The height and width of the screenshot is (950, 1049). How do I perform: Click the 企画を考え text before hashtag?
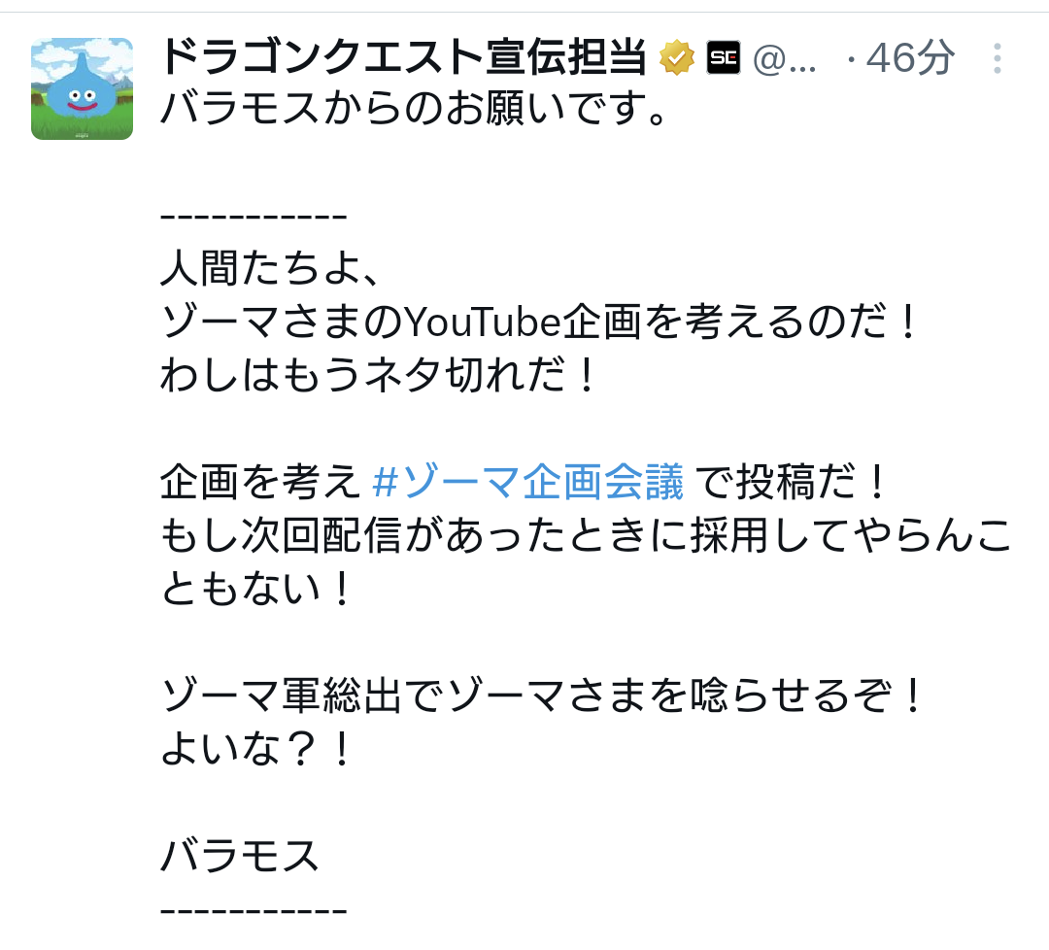pos(260,481)
